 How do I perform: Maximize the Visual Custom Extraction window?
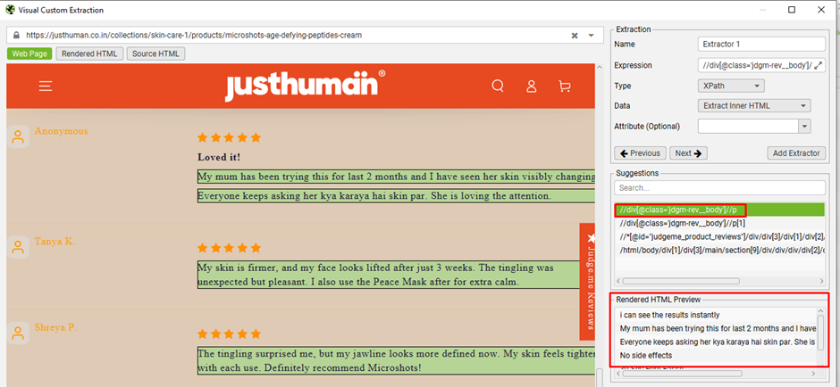[x=791, y=10]
